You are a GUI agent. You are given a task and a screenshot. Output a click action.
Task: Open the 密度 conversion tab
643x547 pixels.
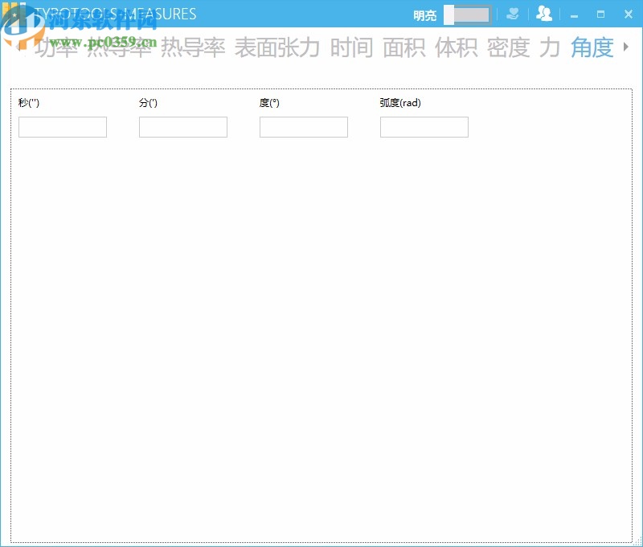click(506, 48)
